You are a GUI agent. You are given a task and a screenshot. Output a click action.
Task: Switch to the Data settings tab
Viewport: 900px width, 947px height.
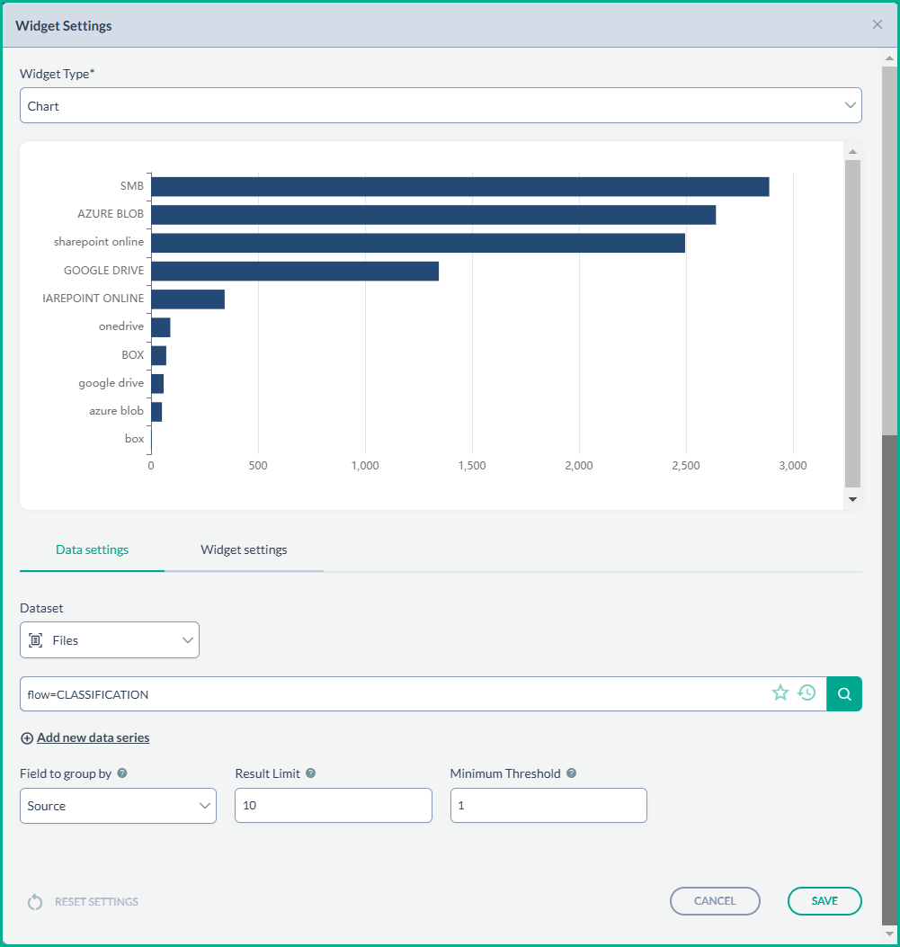pos(92,549)
